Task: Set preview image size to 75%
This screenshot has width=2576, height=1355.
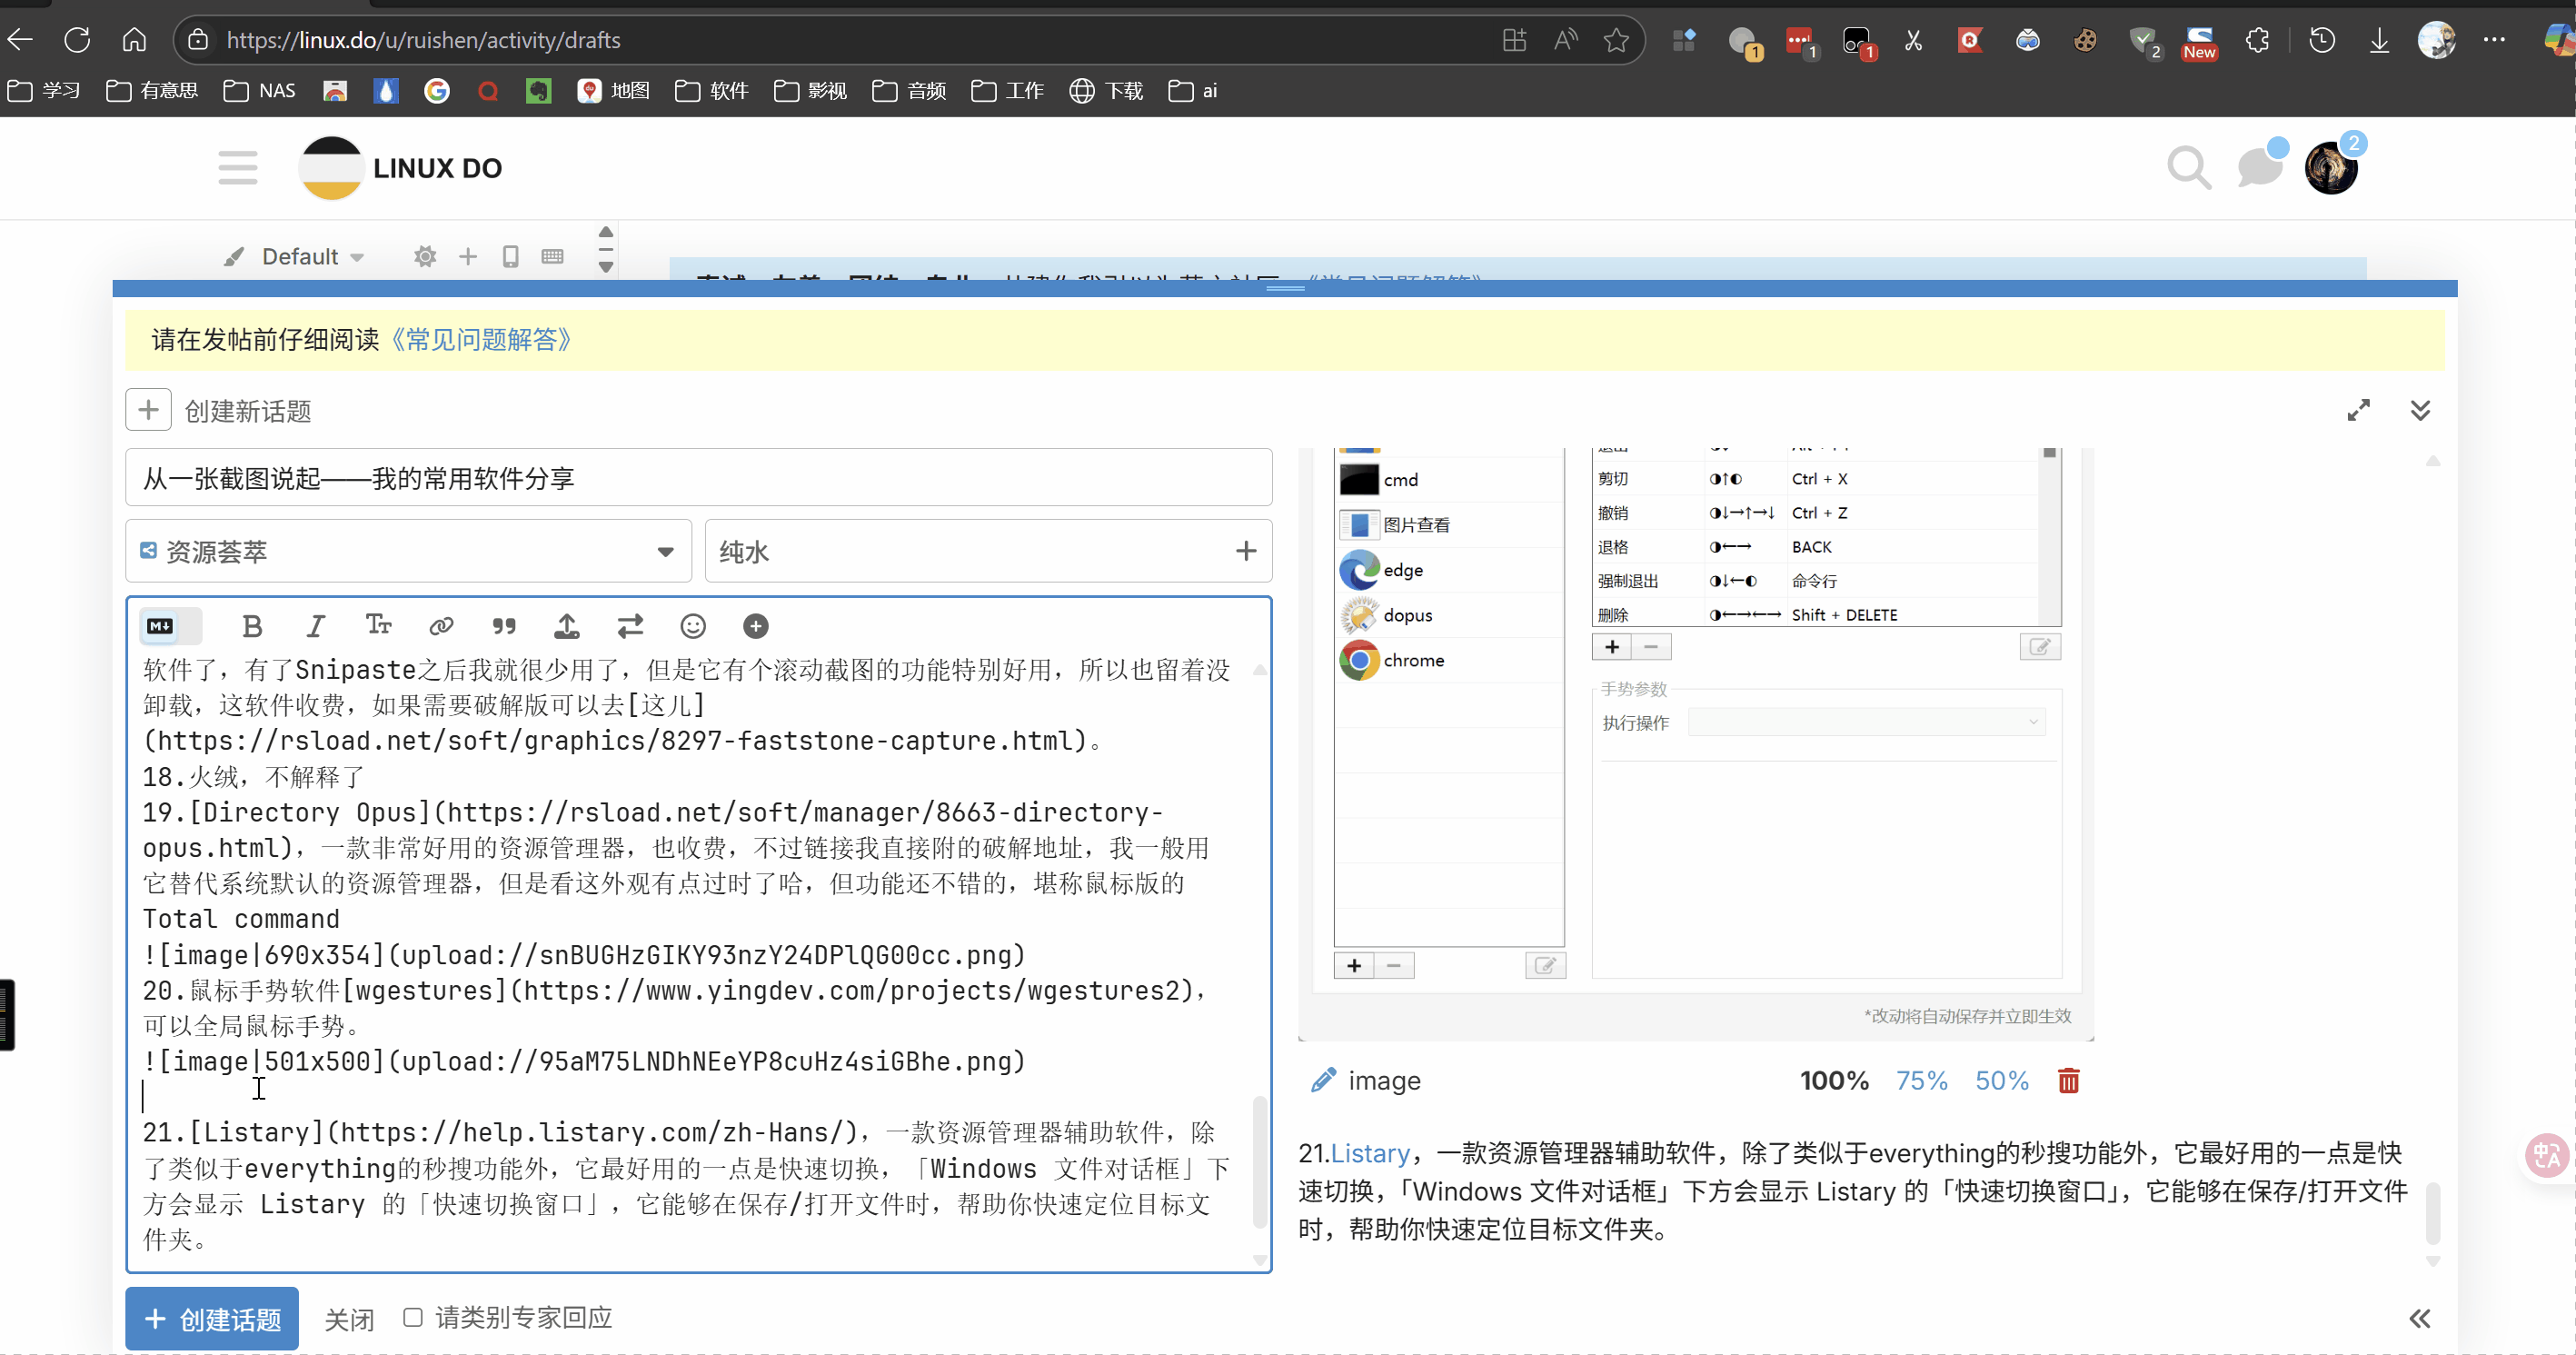Action: pos(1921,1080)
